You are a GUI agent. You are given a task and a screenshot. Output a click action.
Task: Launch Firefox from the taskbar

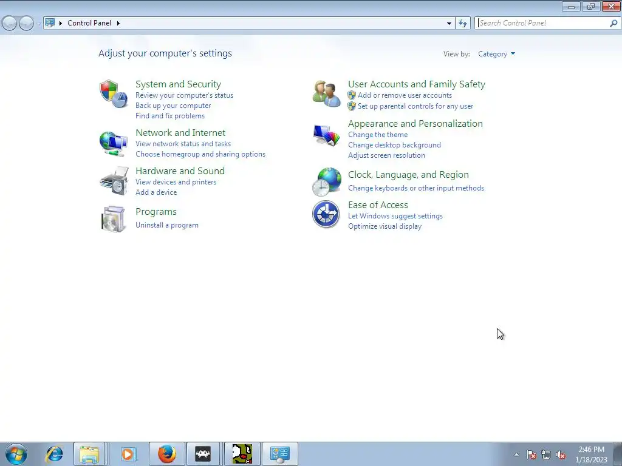(167, 454)
